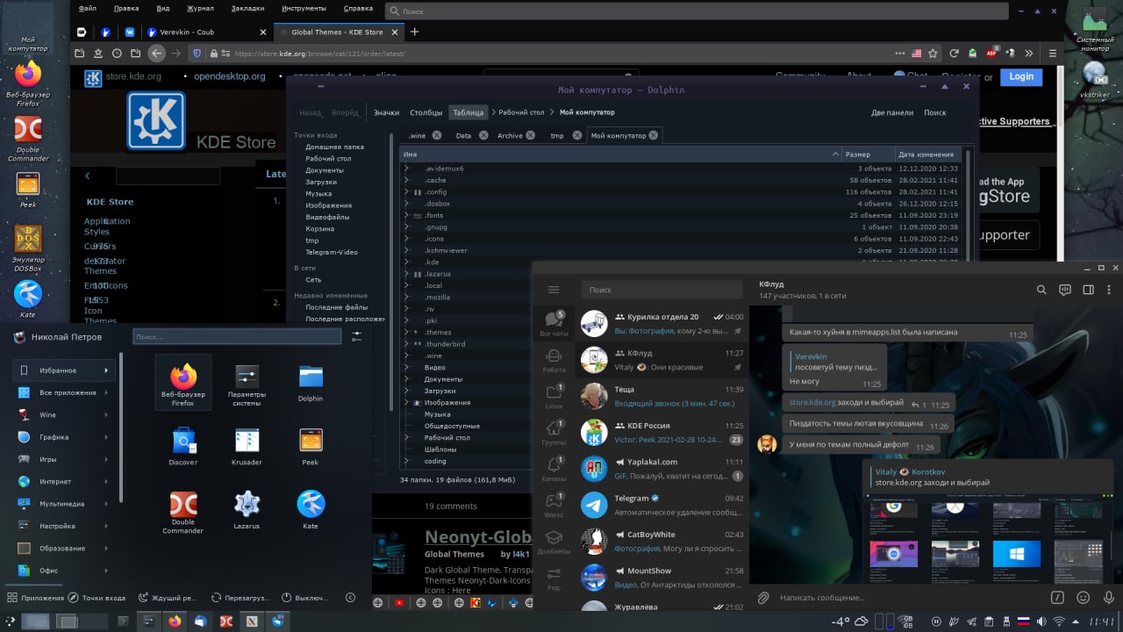The width and height of the screenshot is (1123, 632).
Task: Open the discussion comments icon in Telegram header
Action: (1065, 290)
